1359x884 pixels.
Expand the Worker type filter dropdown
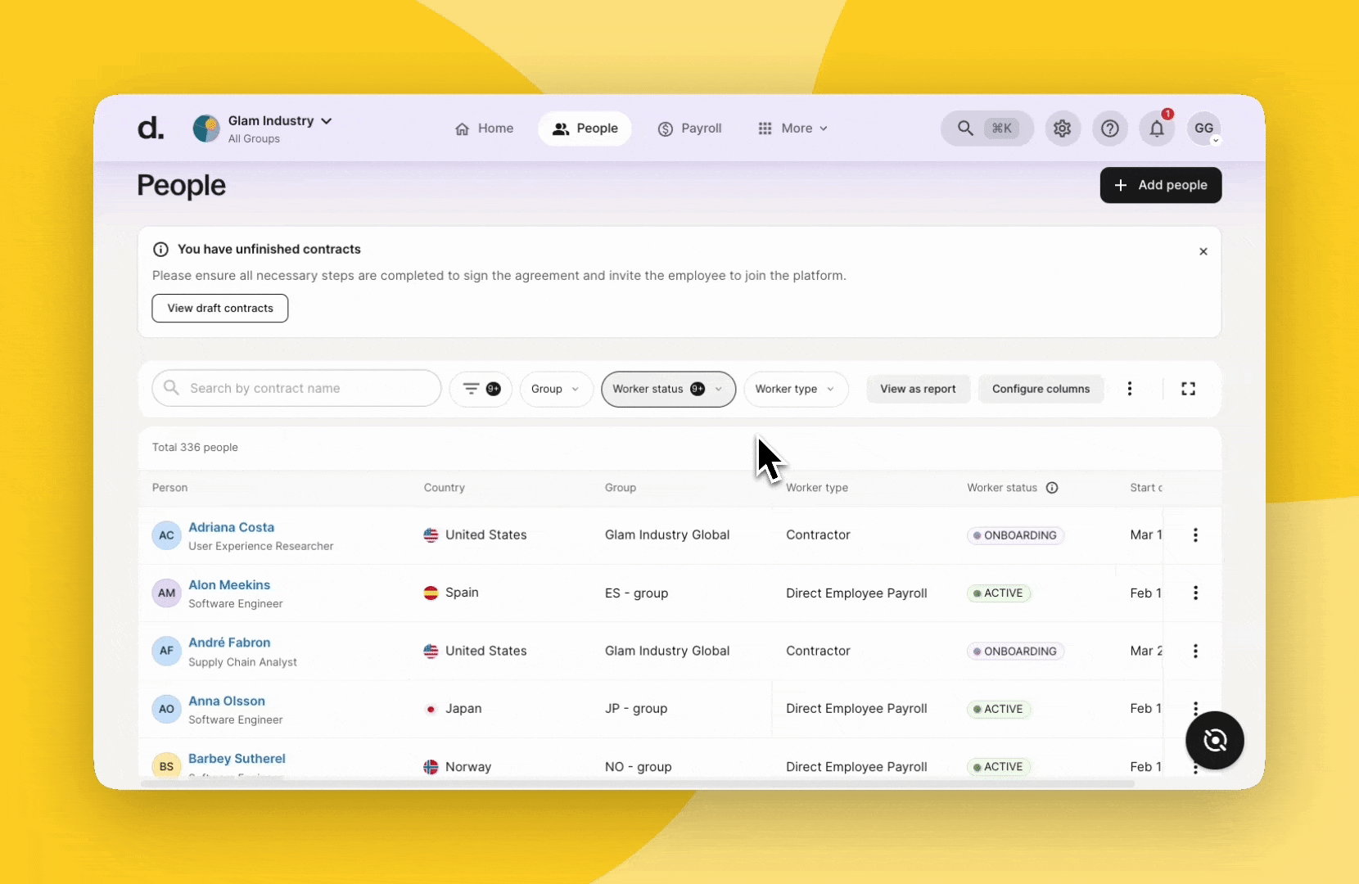click(795, 389)
